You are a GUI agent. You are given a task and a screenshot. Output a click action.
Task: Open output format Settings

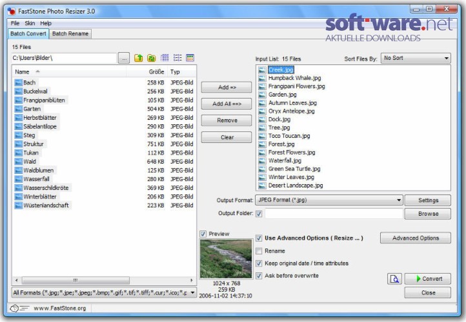tap(428, 200)
